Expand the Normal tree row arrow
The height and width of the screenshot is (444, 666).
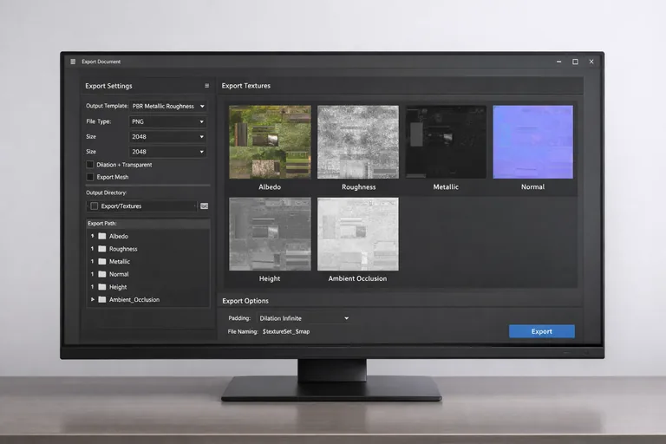point(92,275)
